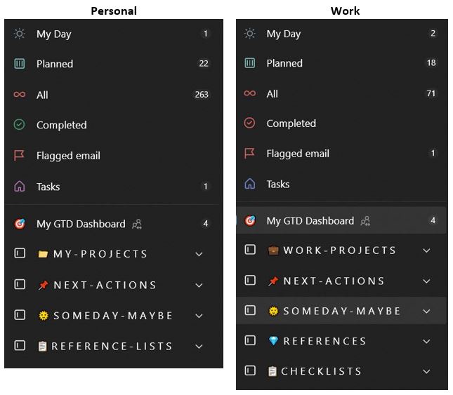Click the red Completed checkmark icon in Work
453x395 pixels.
tap(249, 123)
